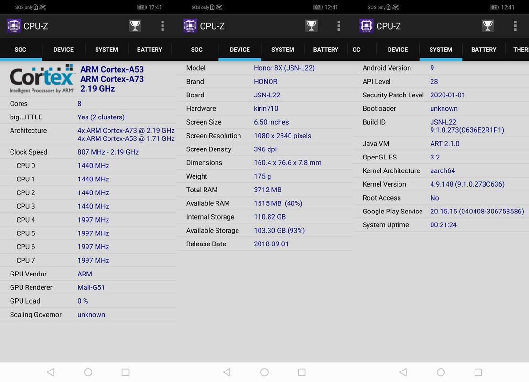Tap CPU-Z app icon in middle screen
The image size is (529, 382).
(x=190, y=26)
